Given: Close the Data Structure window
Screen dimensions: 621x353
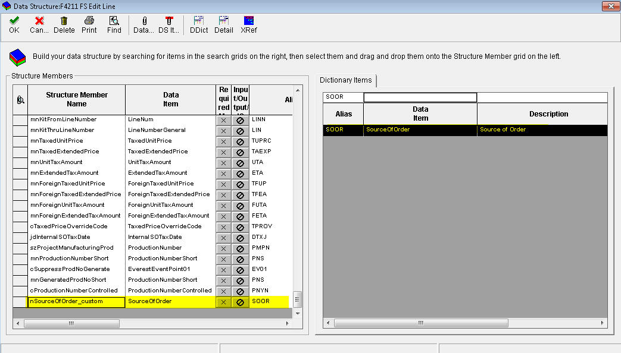Looking at the screenshot, I should click(x=611, y=6).
